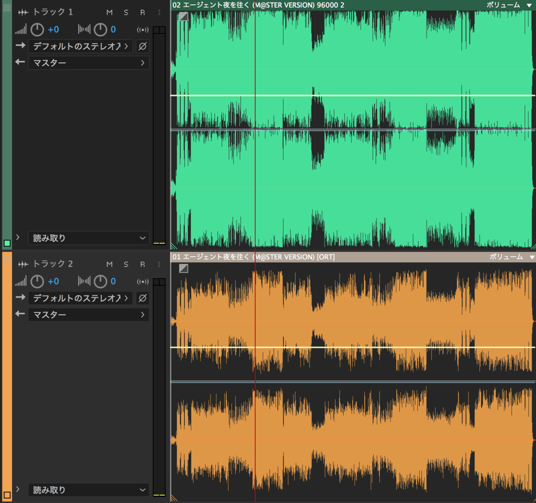The image size is (536, 503).
Task: Rename track label トラック 2
Action: [52, 264]
